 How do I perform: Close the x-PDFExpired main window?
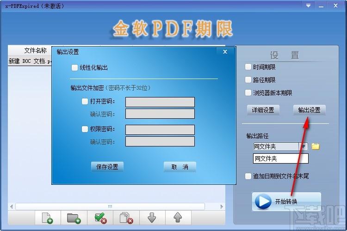pyautogui.click(x=336, y=6)
